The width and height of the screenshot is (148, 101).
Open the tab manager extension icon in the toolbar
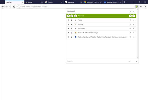click(x=137, y=6)
